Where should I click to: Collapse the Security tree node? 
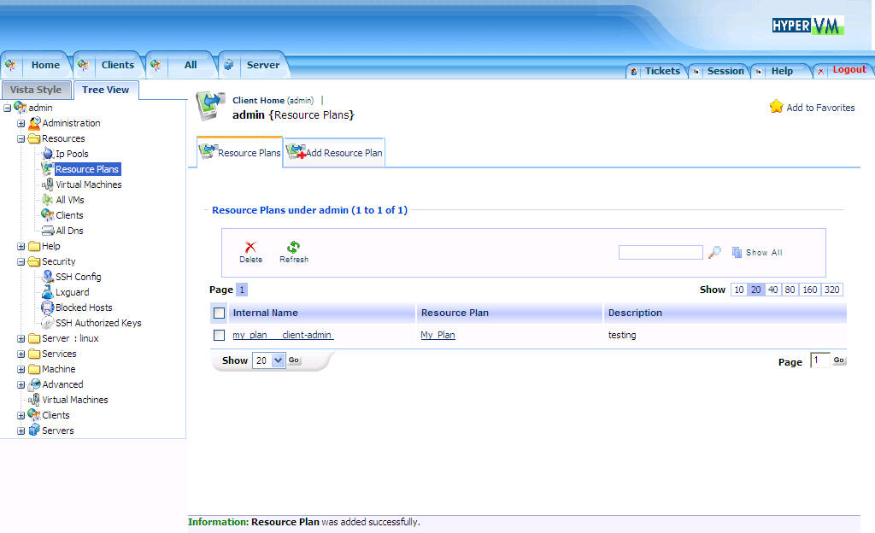click(21, 261)
